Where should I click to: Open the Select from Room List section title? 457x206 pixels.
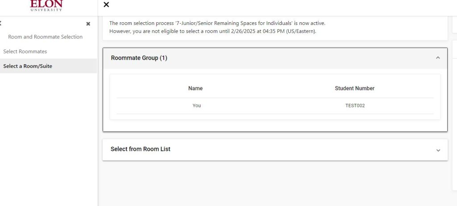141,149
